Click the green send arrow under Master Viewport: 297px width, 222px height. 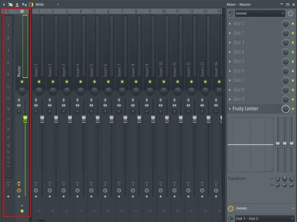[x=22, y=211]
